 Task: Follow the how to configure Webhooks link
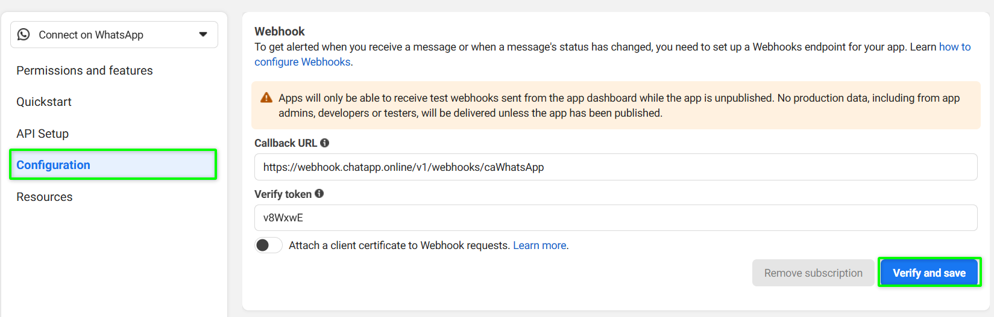pyautogui.click(x=303, y=62)
